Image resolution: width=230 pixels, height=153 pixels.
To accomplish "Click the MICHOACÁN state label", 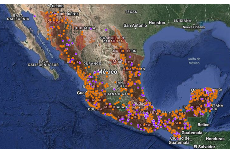I will pyautogui.click(x=116, y=107).
